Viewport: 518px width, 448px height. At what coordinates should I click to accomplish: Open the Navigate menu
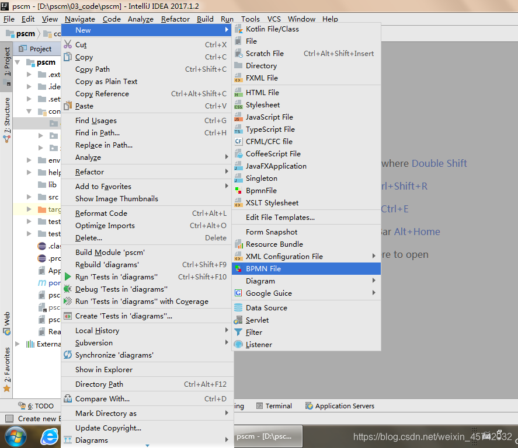coord(80,19)
